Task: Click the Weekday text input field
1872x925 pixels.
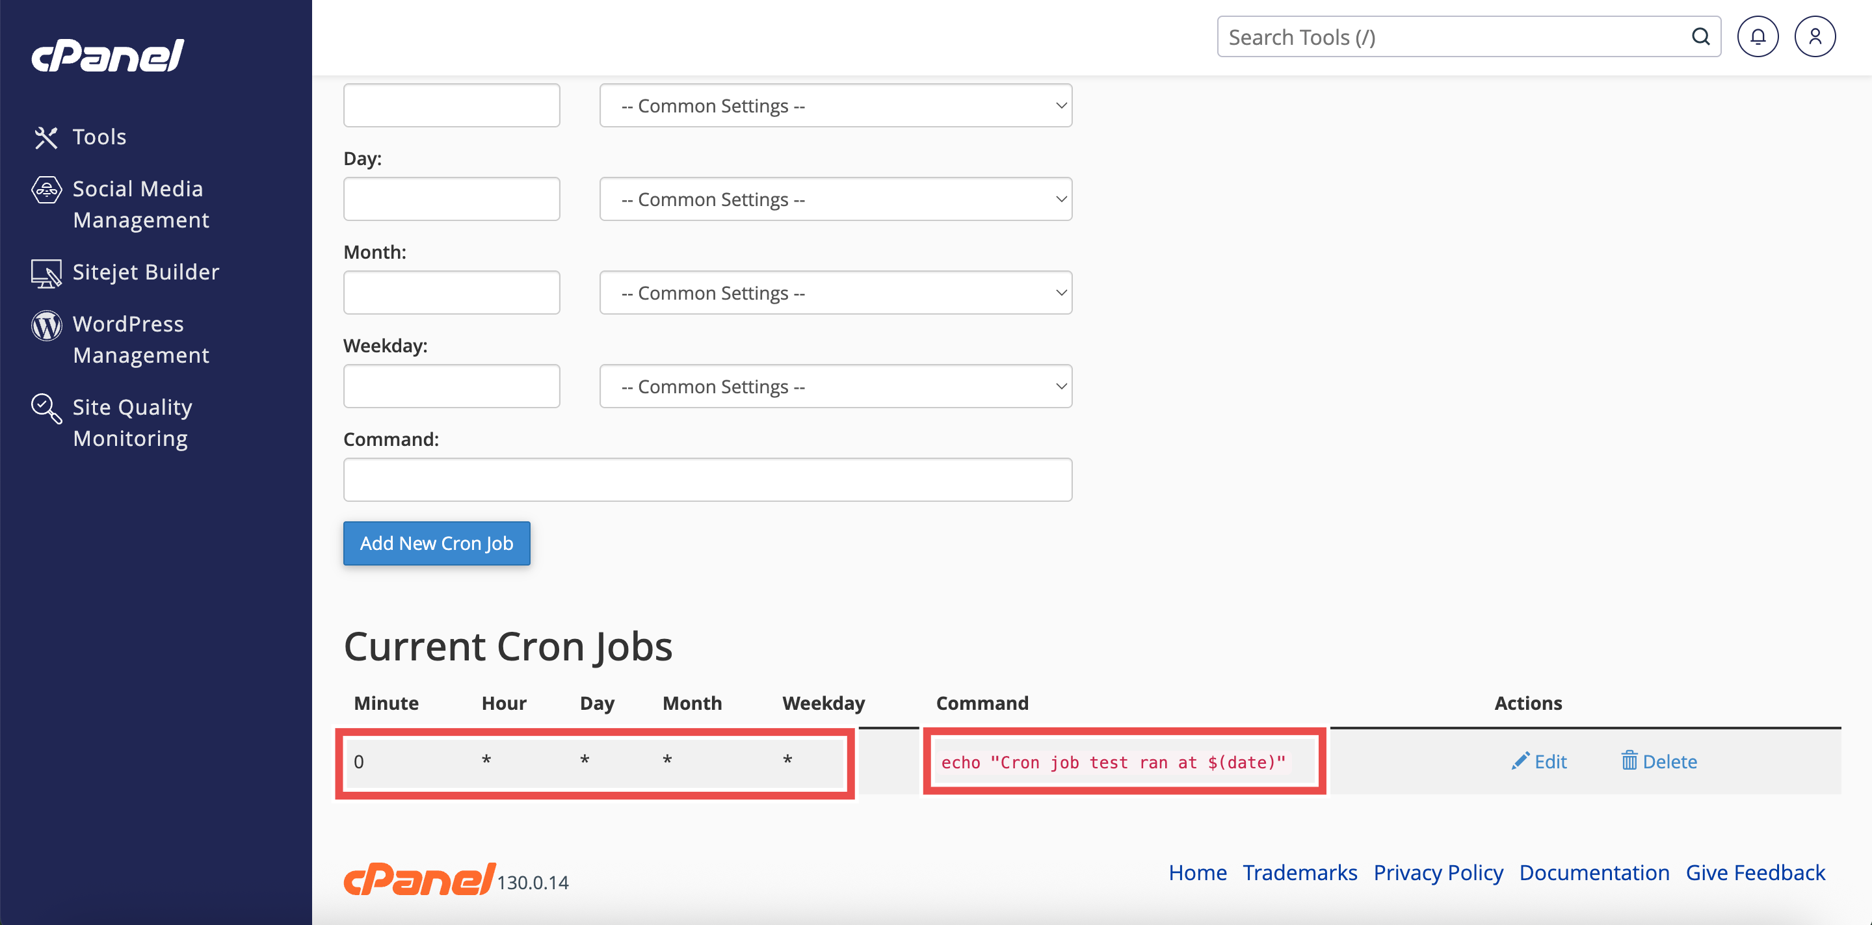Action: 451,387
